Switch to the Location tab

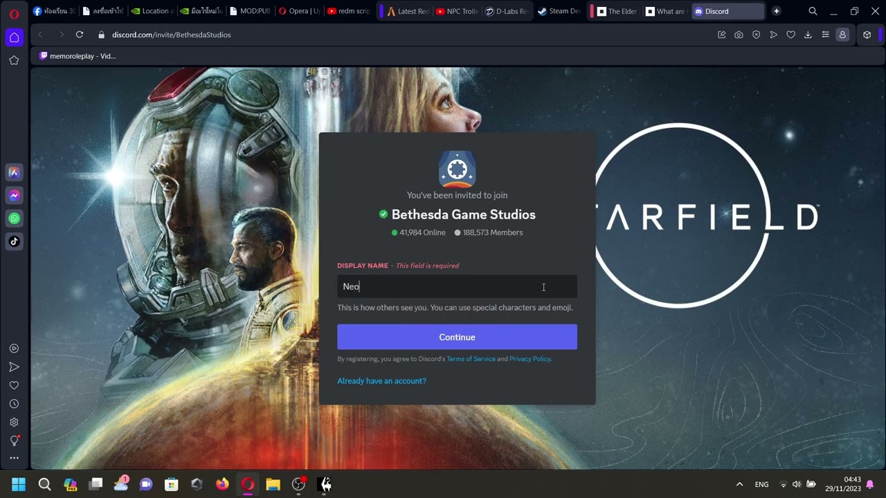tap(152, 11)
